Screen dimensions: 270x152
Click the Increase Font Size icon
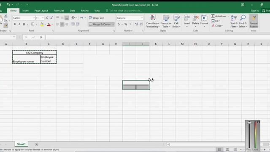click(47, 18)
